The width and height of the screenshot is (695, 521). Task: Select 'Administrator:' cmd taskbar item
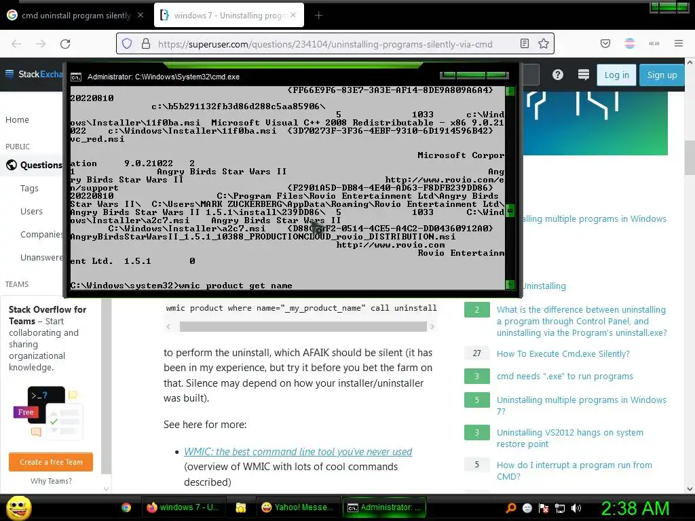[x=384, y=507]
